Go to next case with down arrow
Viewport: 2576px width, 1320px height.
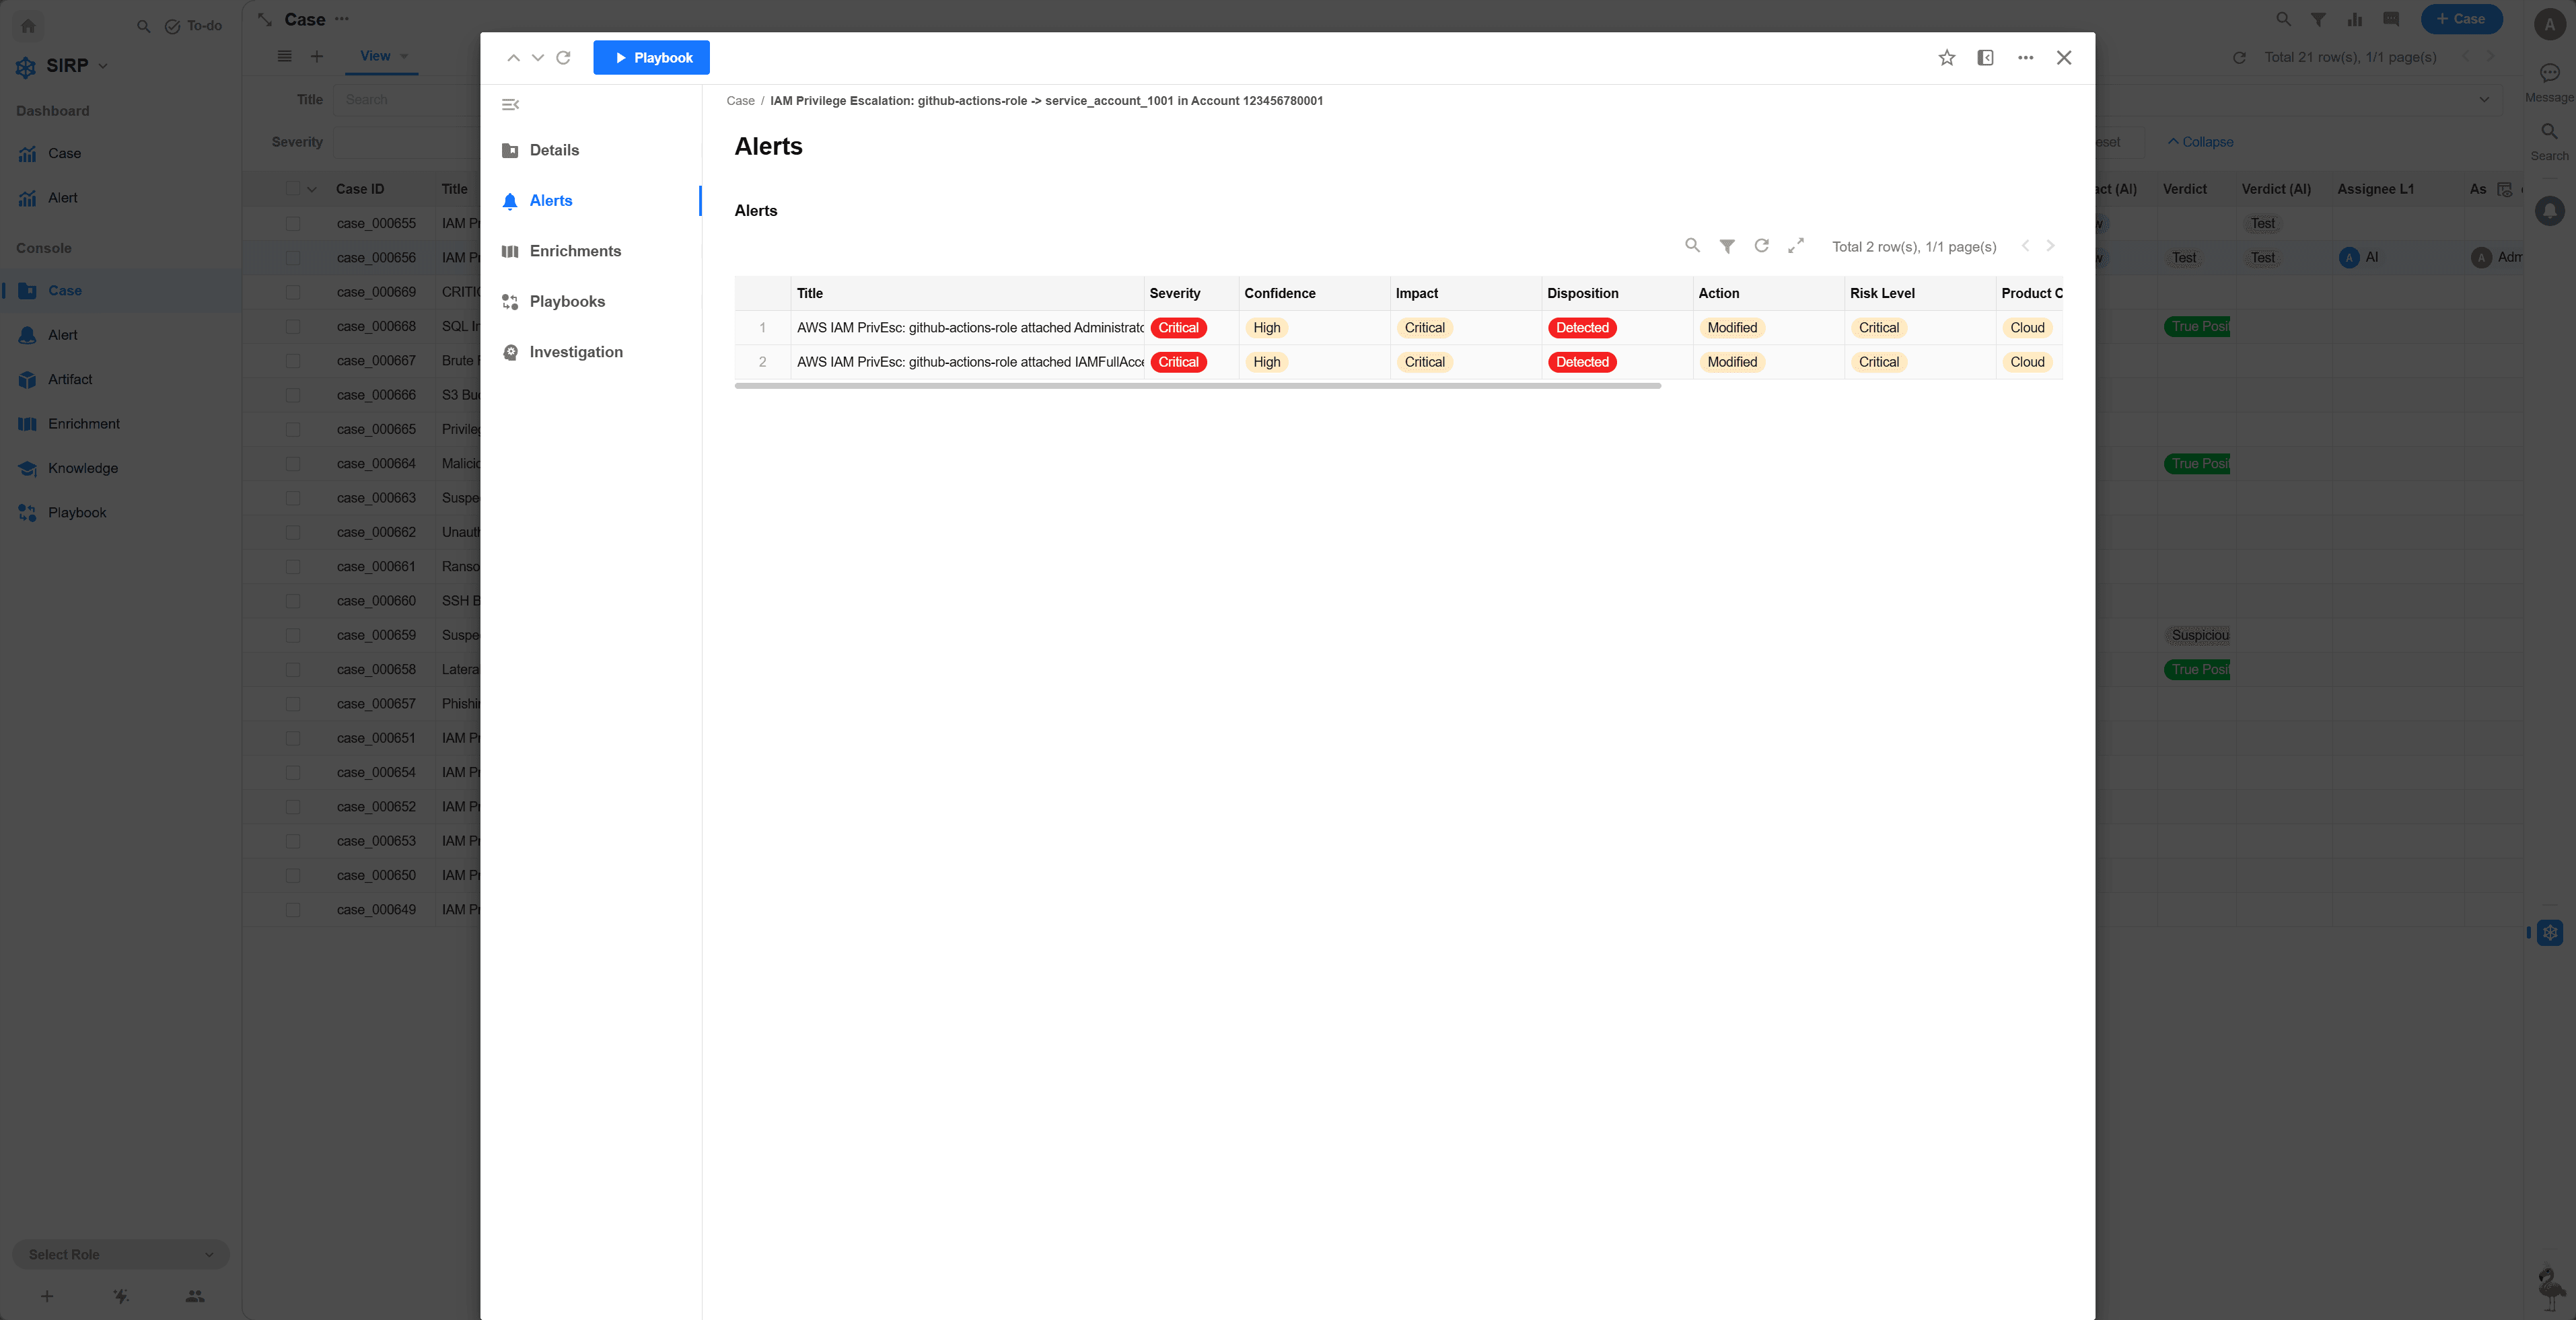538,58
